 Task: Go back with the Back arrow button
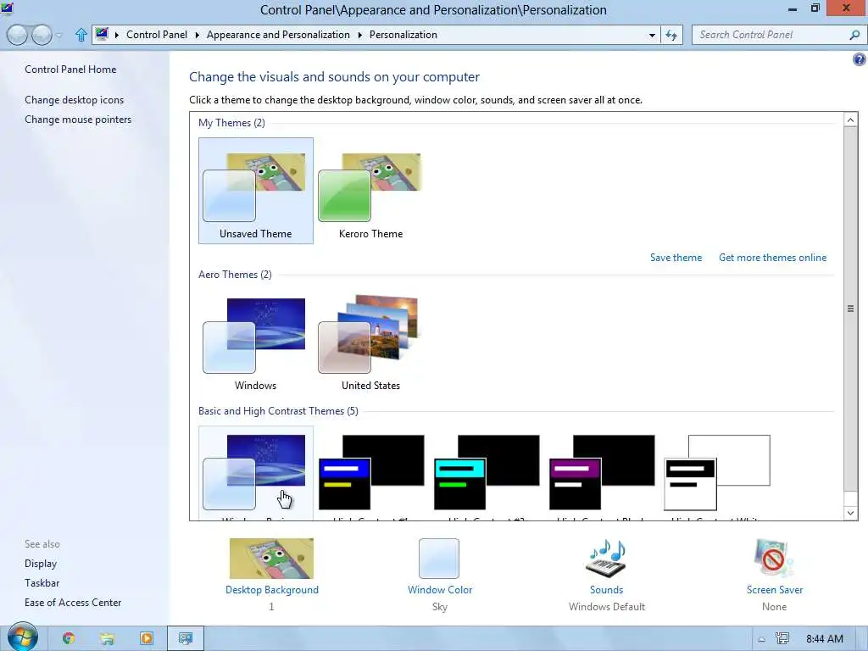[17, 35]
